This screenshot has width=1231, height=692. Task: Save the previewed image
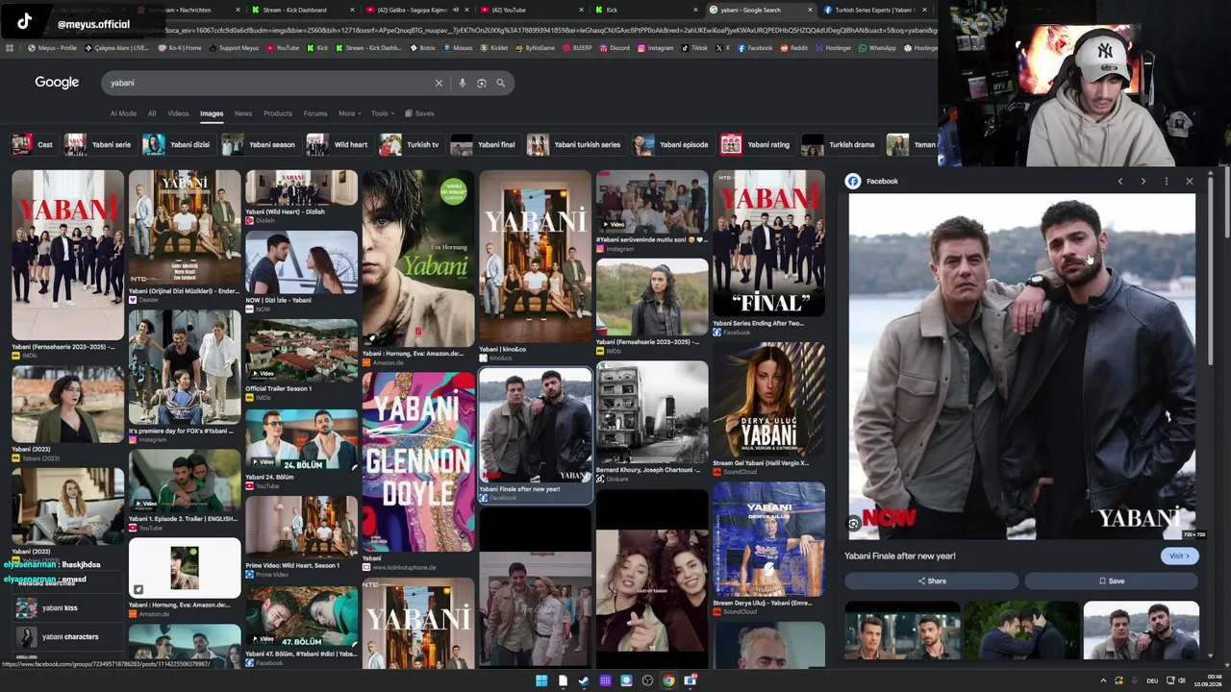1111,581
